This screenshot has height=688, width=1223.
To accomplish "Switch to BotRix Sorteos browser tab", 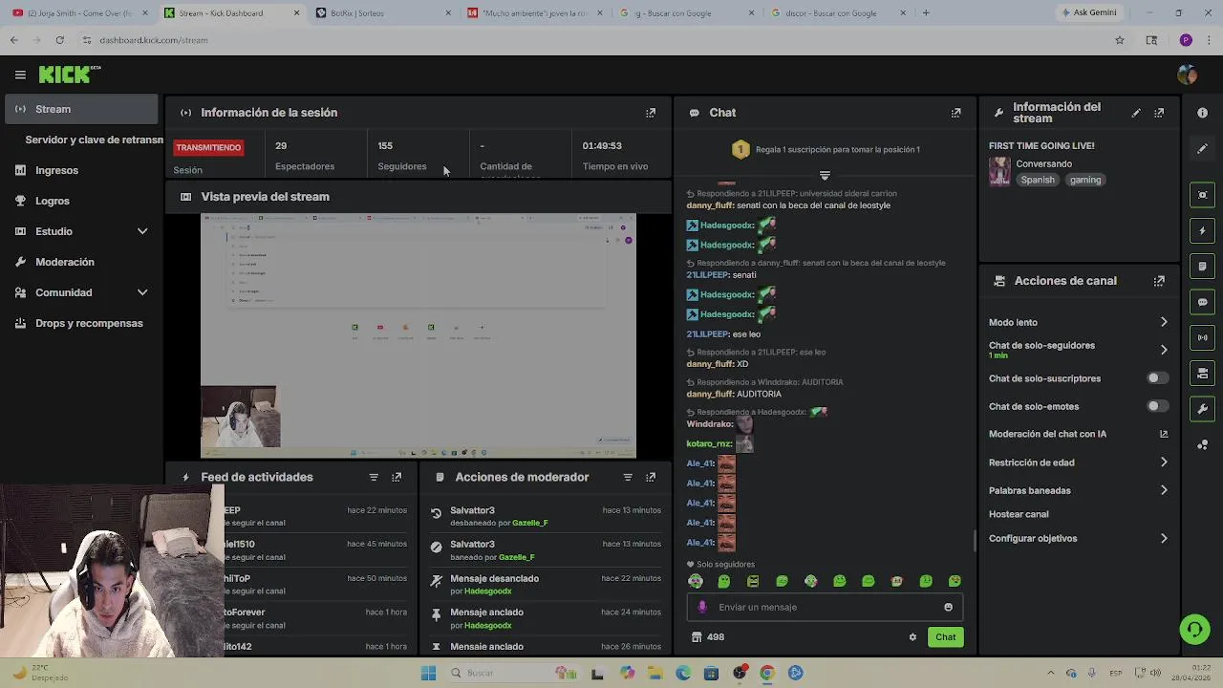I will pyautogui.click(x=382, y=13).
